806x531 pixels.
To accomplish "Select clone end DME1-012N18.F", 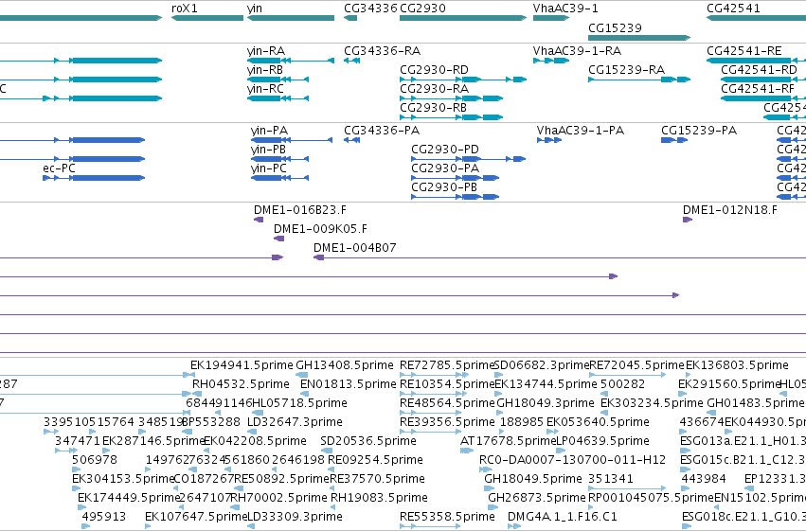I will [x=688, y=220].
